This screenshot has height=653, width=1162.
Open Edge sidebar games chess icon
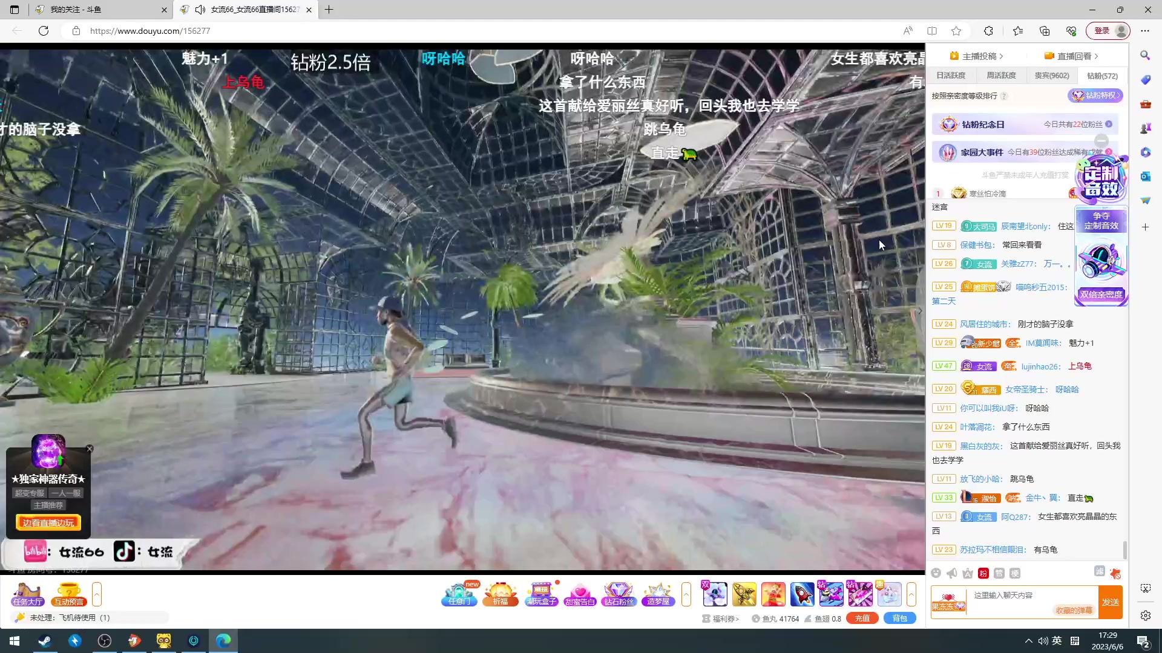[x=1145, y=128]
